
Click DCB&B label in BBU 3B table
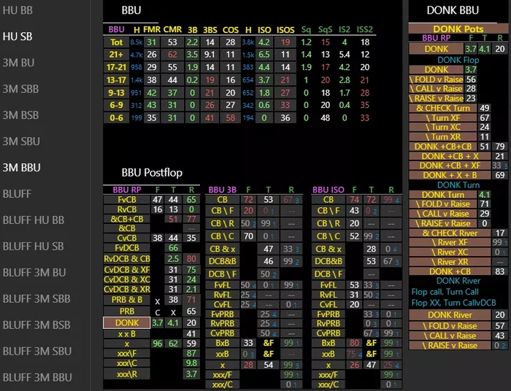[x=222, y=261]
